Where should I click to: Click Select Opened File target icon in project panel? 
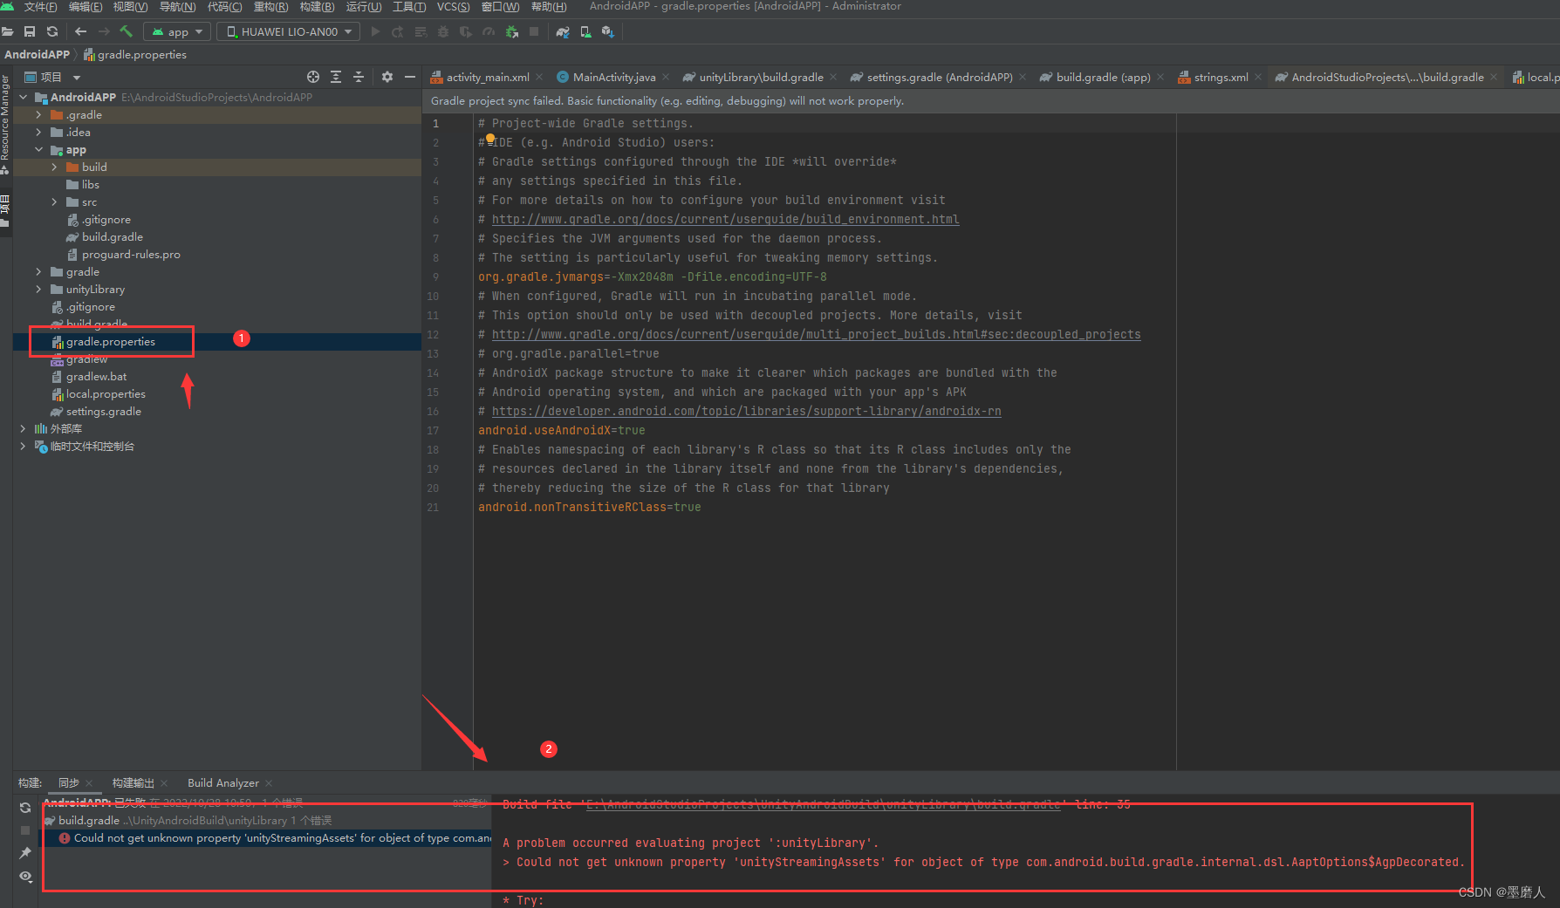[313, 77]
